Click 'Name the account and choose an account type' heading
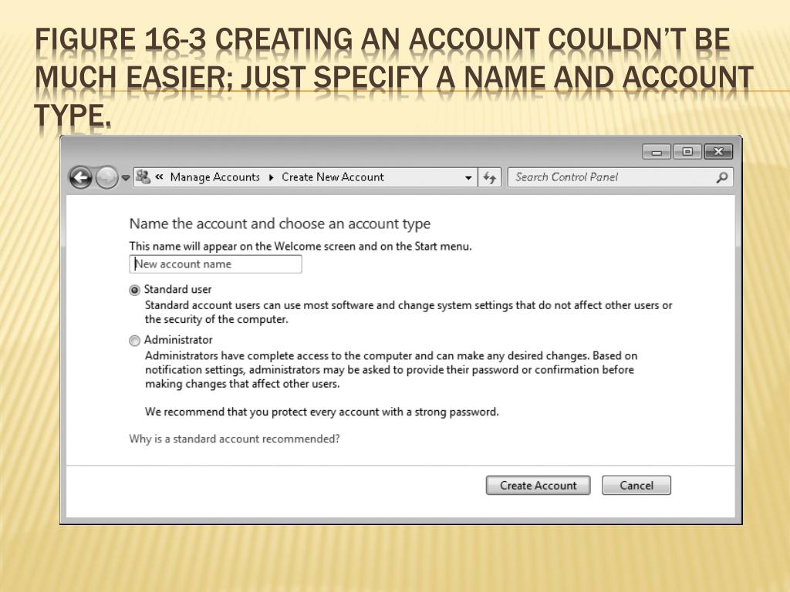The height and width of the screenshot is (592, 790). coord(279,224)
